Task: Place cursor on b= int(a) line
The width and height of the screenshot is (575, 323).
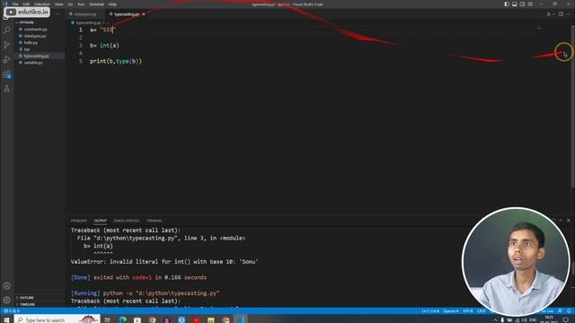Action: (104, 46)
